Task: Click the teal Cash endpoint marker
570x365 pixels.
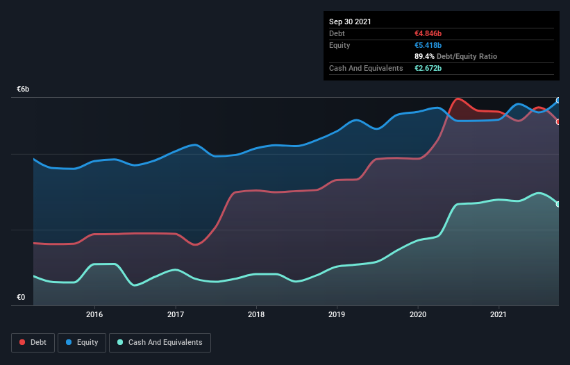Action: 558,204
